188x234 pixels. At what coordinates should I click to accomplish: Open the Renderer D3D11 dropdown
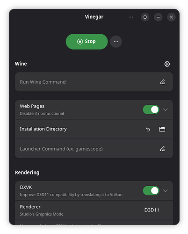click(x=152, y=210)
